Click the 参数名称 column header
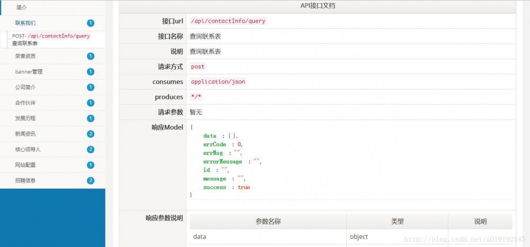 (268, 222)
